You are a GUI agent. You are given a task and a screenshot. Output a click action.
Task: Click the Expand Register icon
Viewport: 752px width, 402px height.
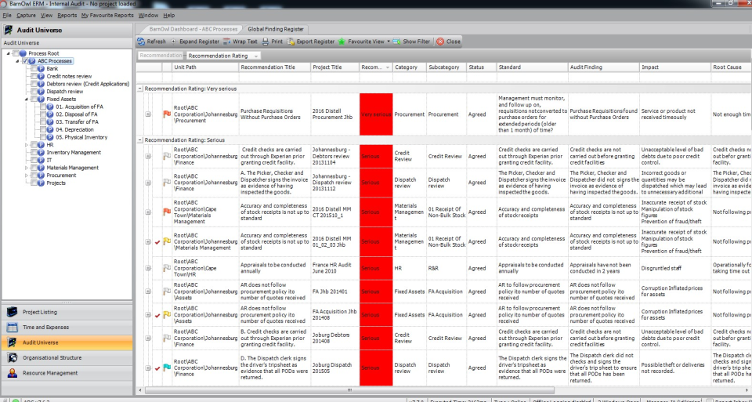174,42
